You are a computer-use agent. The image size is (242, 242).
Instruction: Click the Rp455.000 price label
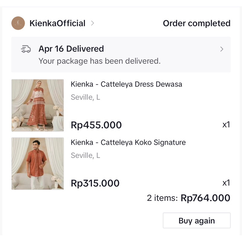coord(96,125)
